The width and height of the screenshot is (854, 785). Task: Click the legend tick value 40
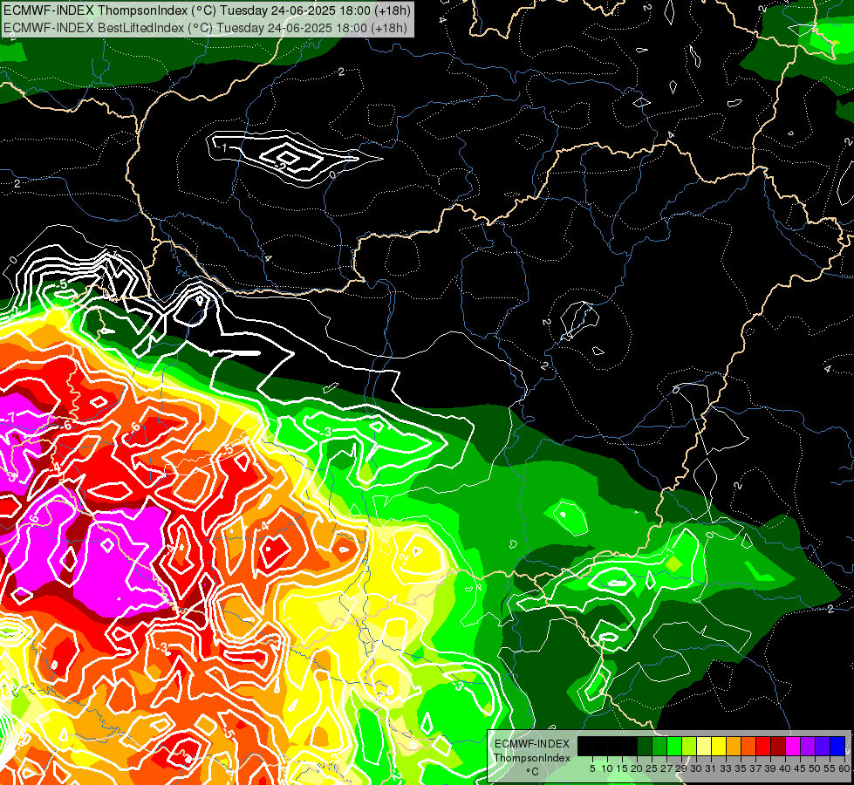coord(784,768)
